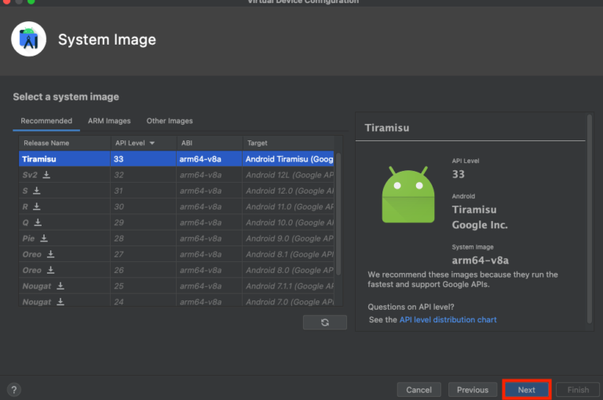Click the Android Studio logo icon
Viewport: 603px width, 400px height.
[x=29, y=39]
